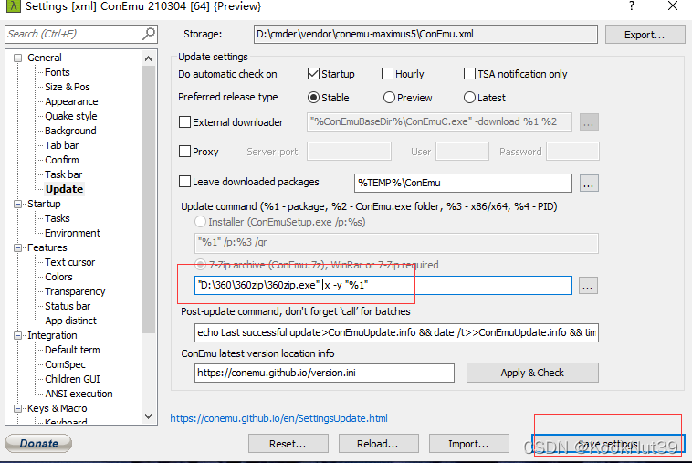Click the post-update command field
The image size is (692, 463).
(x=396, y=332)
